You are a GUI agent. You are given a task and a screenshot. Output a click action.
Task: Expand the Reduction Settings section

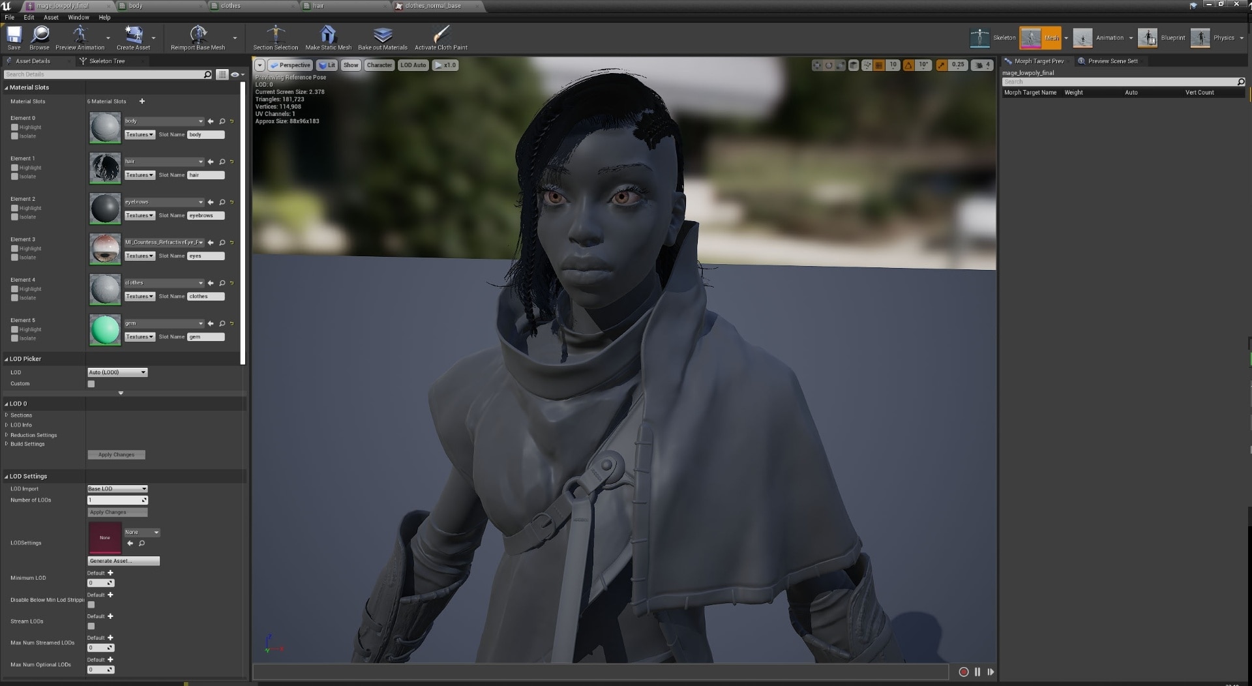click(33, 435)
